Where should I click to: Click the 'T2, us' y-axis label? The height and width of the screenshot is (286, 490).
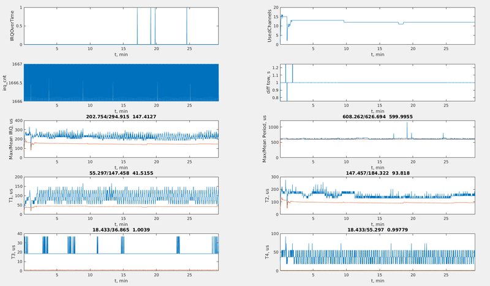coord(267,195)
